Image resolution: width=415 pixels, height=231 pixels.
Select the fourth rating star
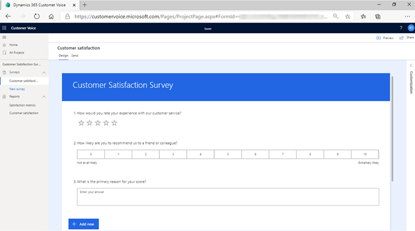click(x=106, y=123)
